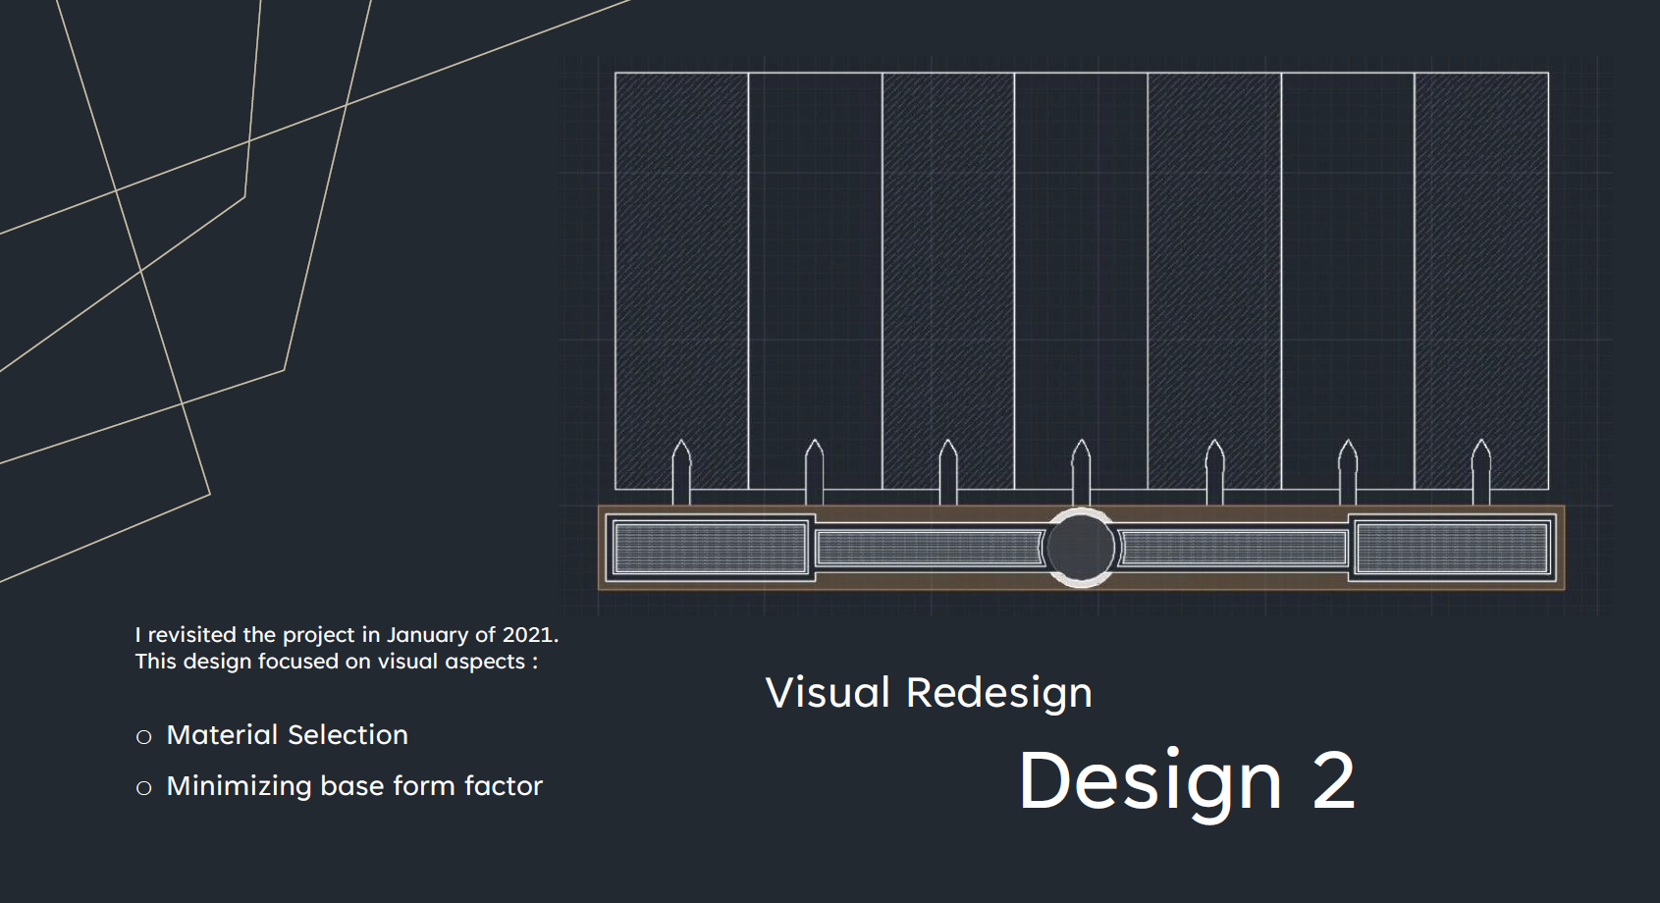Select 'This design focused on visual aspects :' line
Screen dimensions: 1660x903
coord(337,662)
